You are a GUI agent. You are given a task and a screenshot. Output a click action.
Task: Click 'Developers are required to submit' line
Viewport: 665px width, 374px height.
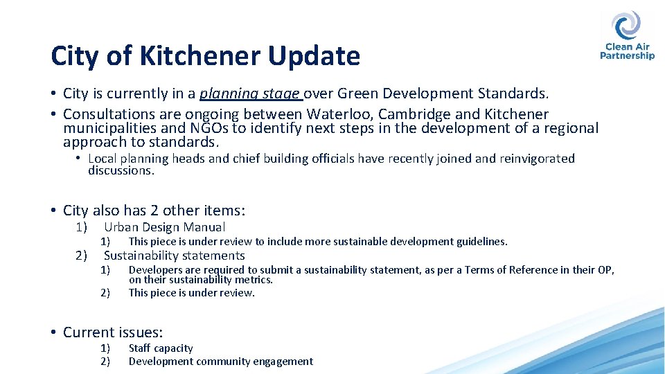371,269
